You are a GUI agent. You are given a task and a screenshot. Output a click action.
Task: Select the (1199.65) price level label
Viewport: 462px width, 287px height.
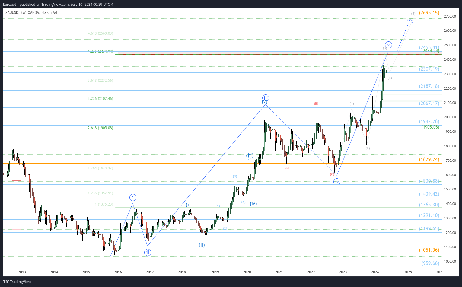pos(429,228)
